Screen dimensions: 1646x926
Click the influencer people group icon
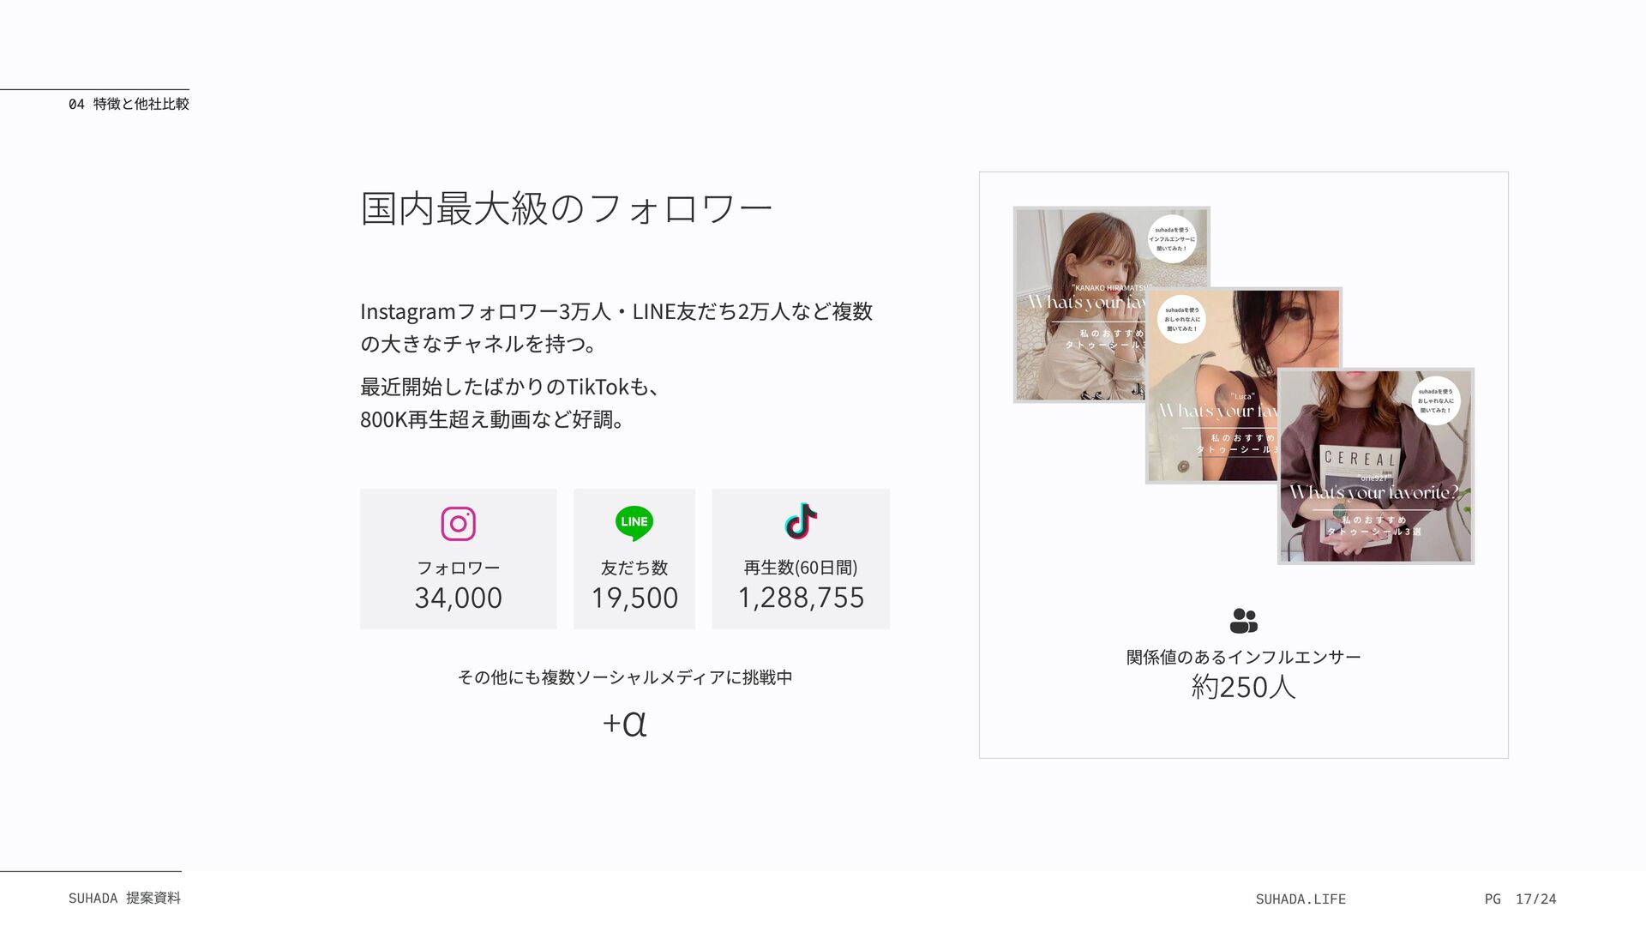[x=1243, y=621]
